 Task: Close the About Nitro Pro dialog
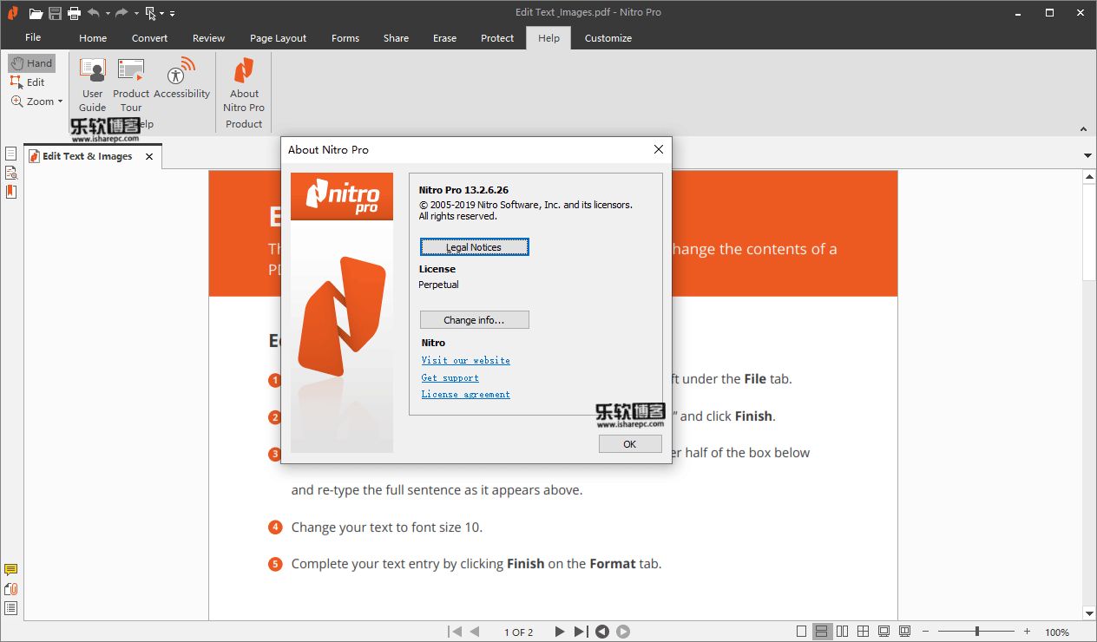(659, 149)
